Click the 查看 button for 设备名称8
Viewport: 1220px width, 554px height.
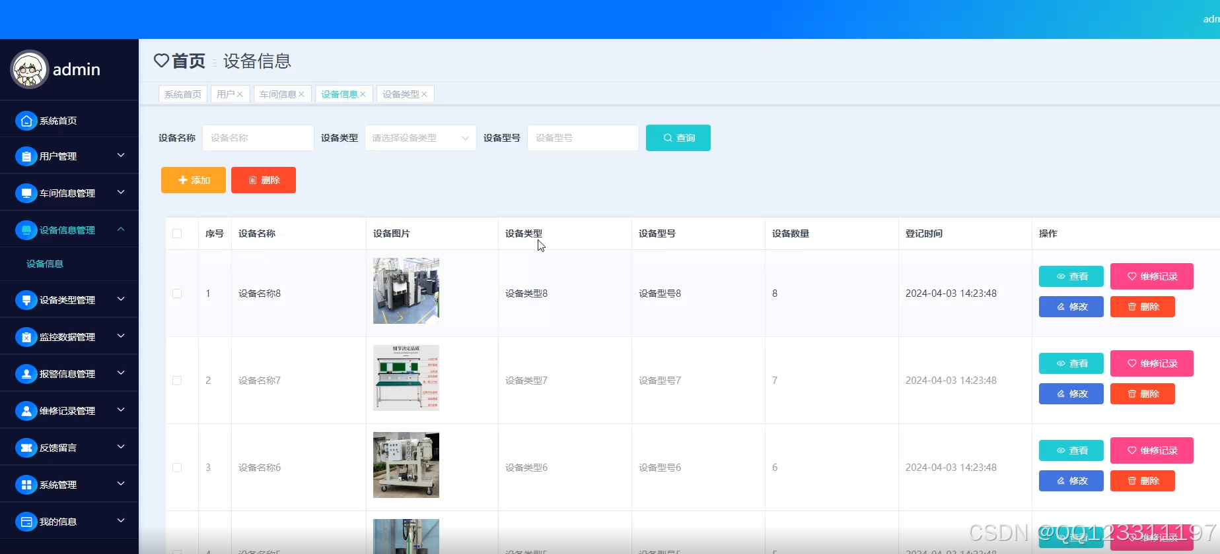(1071, 276)
